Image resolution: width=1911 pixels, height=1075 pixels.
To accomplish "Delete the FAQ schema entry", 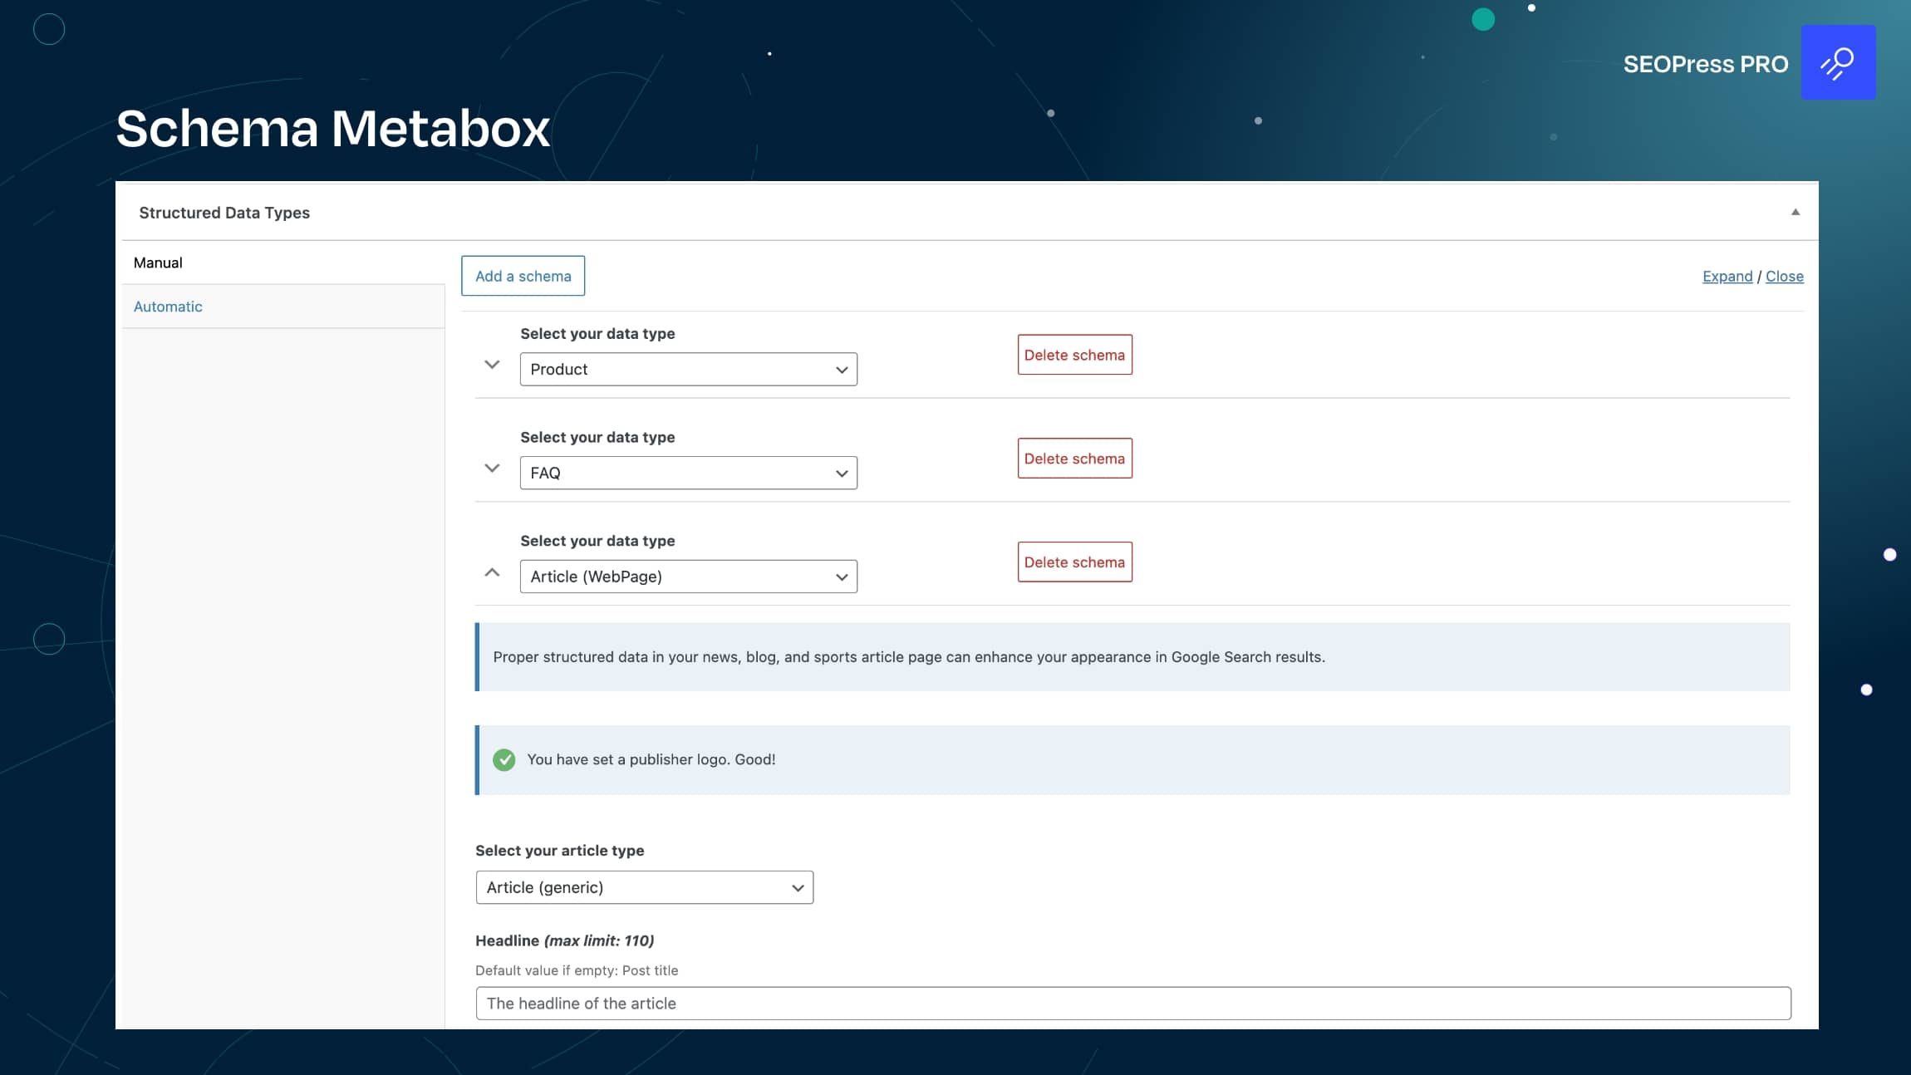I will point(1075,457).
